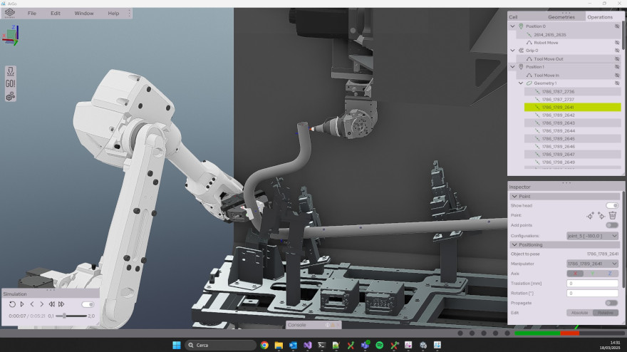Toggle visibility of Tool Move In
Viewport: 627px width, 352px height.
(617, 76)
